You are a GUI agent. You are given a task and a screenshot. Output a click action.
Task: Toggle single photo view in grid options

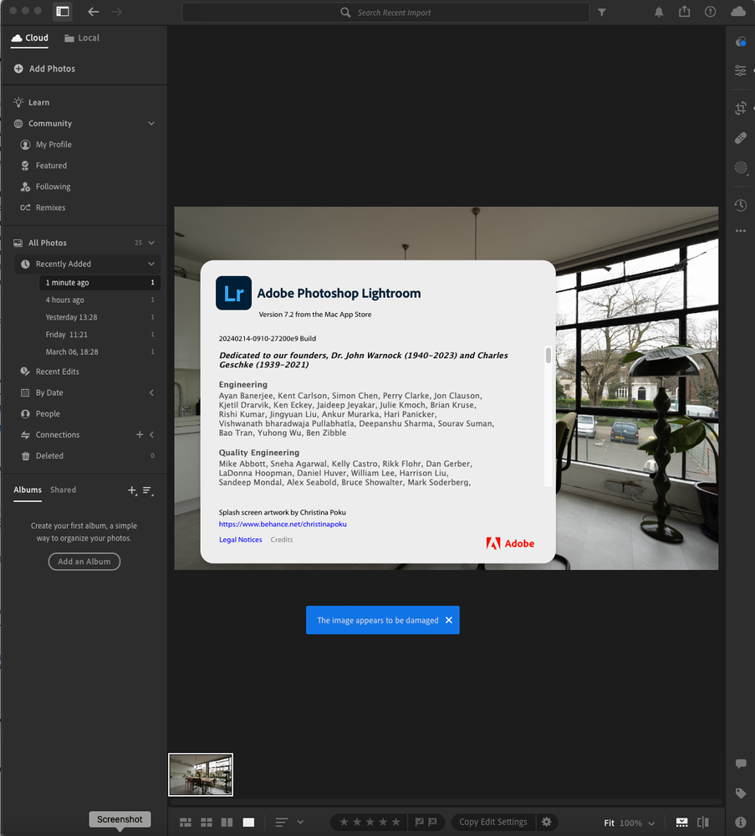[x=248, y=822]
